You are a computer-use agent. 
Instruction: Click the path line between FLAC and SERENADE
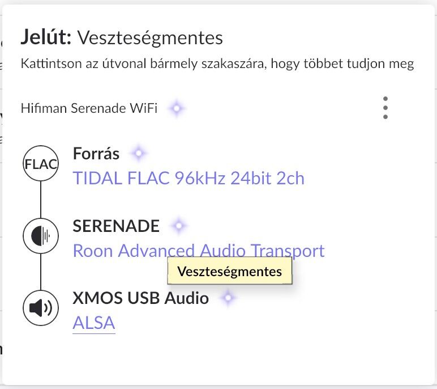tap(41, 200)
